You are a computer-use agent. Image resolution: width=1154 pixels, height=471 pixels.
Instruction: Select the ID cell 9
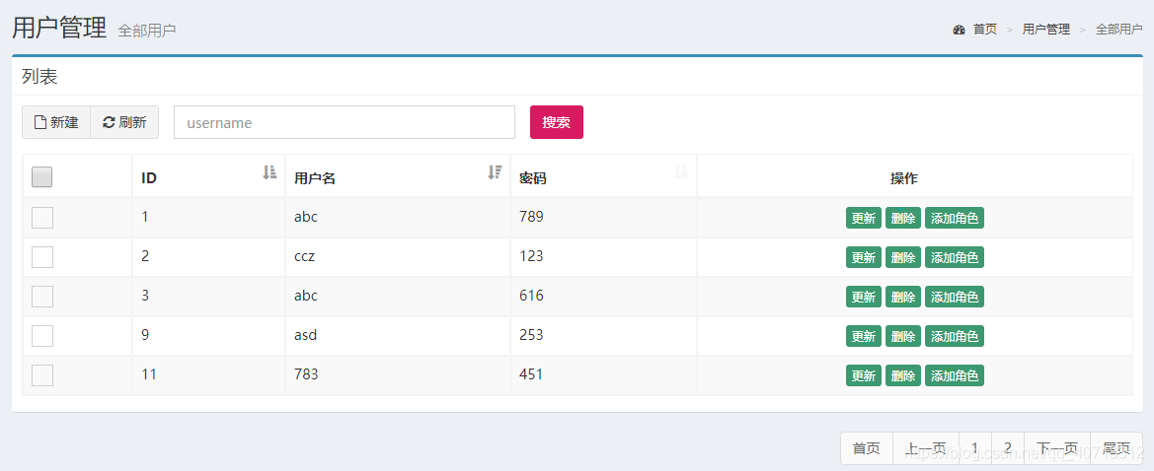click(209, 336)
